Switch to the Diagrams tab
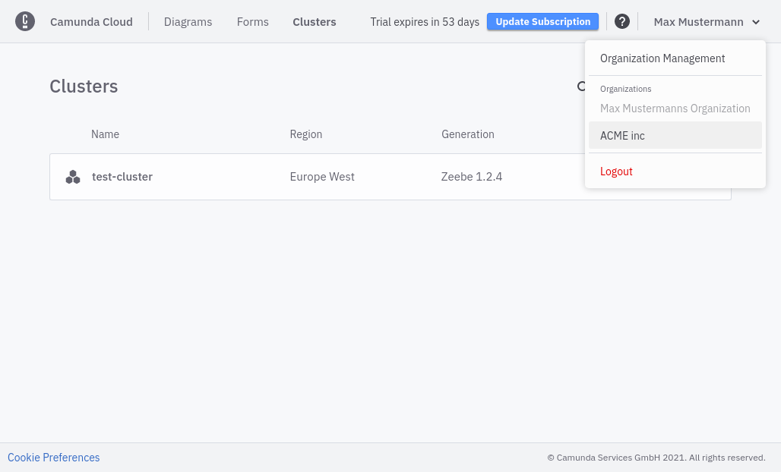 (x=188, y=22)
